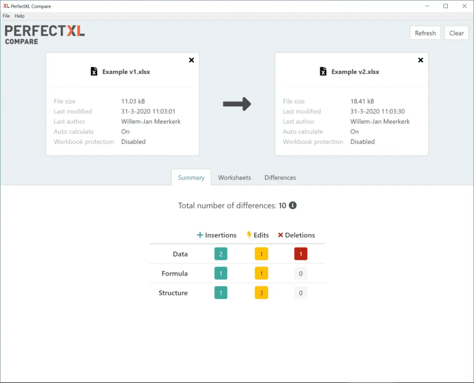Select the Data edits badge showing 1
Screen dimensions: 474x383
pos(261,254)
